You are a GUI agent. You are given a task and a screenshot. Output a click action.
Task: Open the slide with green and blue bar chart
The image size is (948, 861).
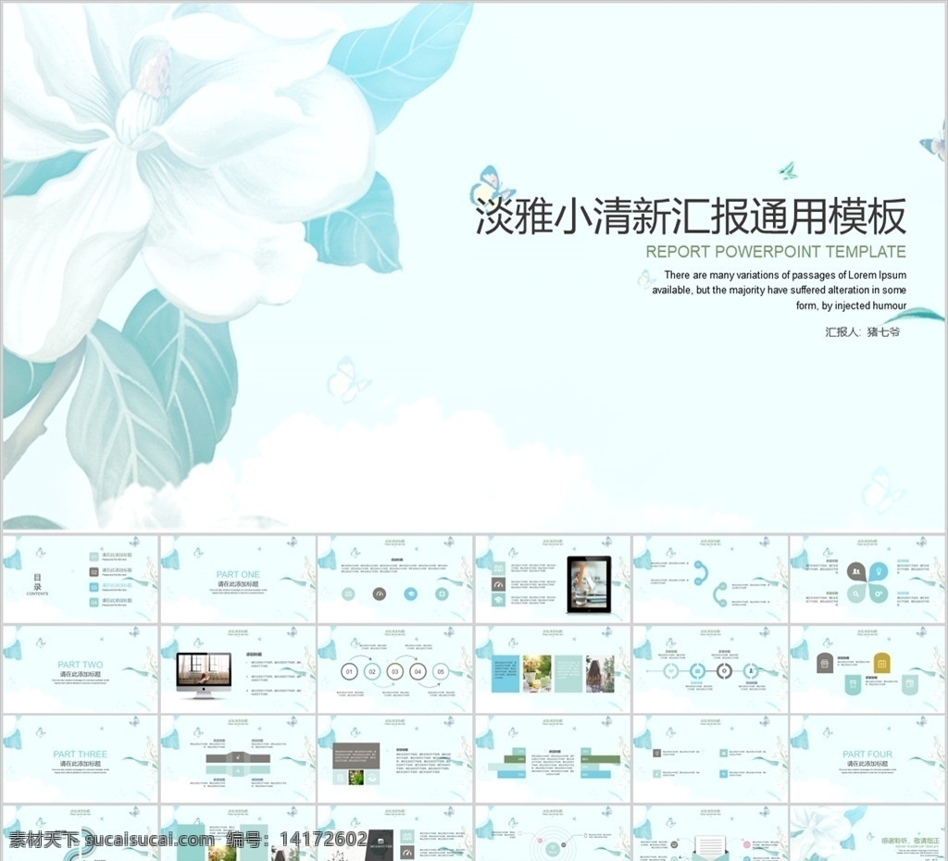[553, 758]
